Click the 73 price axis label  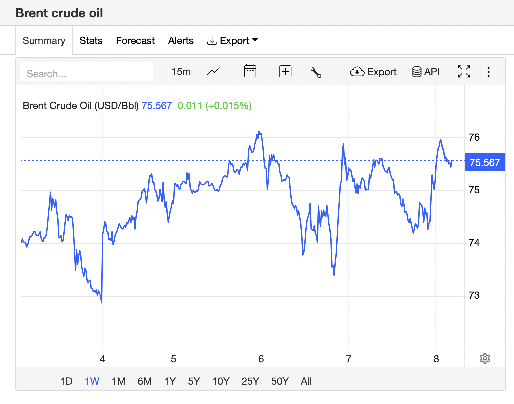pos(474,295)
